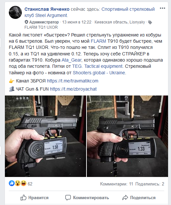Show the Комментарии: 11 comments list
Screen dimensions: 171x205
[x=117, y=184]
